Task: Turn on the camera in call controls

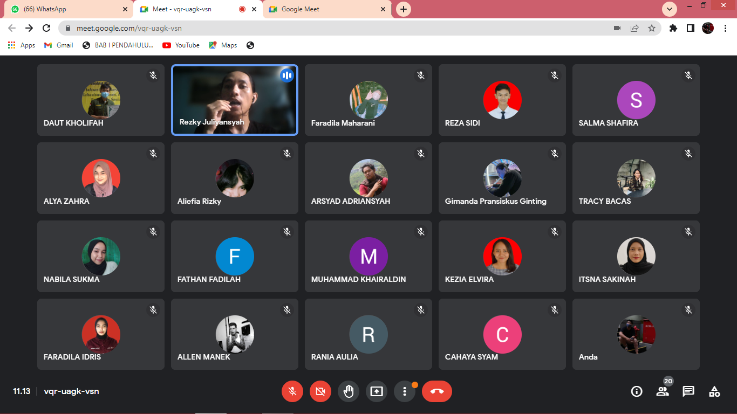Action: point(320,391)
